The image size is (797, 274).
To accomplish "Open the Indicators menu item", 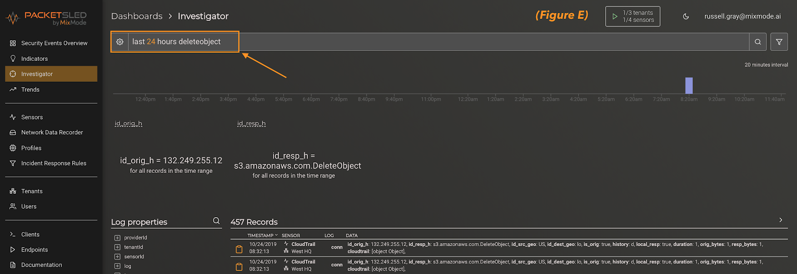I will 51,59.
